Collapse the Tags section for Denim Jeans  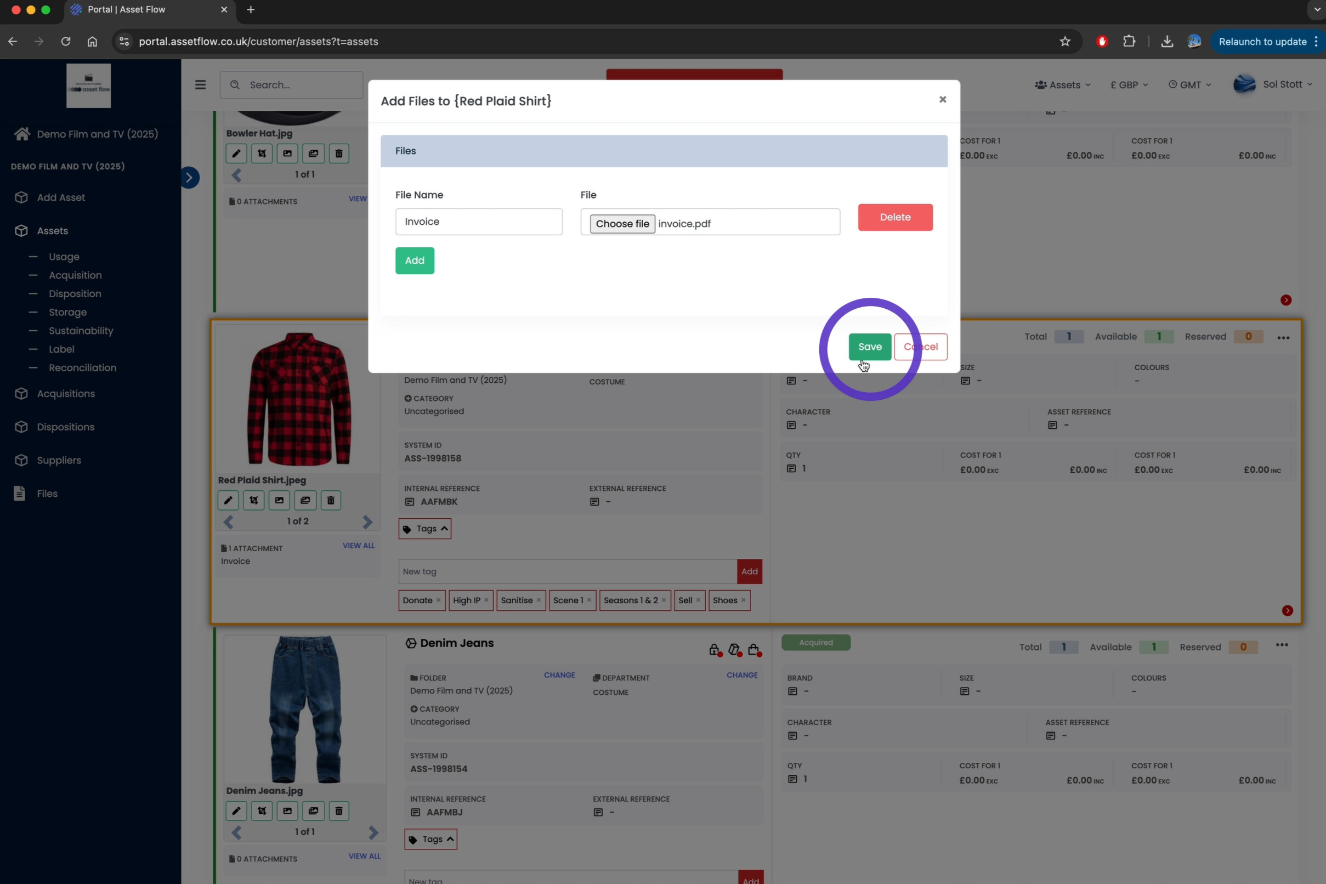[430, 840]
